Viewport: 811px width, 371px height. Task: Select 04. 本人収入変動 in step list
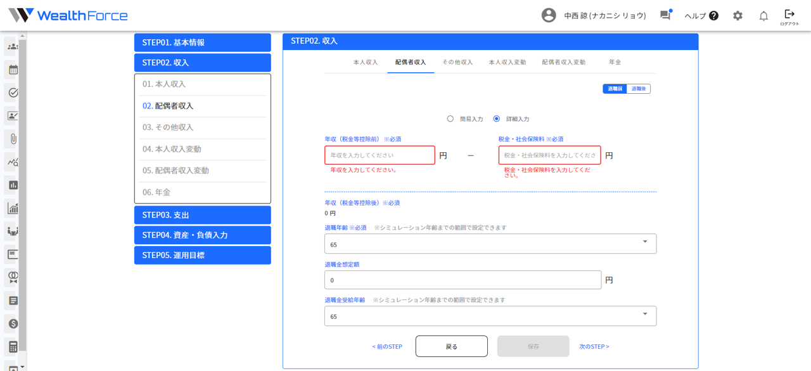tap(203, 149)
